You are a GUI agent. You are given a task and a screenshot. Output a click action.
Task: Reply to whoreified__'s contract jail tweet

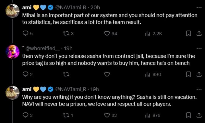point(25,74)
